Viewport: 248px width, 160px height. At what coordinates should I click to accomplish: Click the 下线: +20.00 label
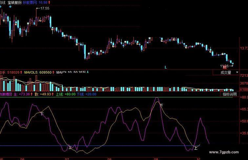[87, 94]
